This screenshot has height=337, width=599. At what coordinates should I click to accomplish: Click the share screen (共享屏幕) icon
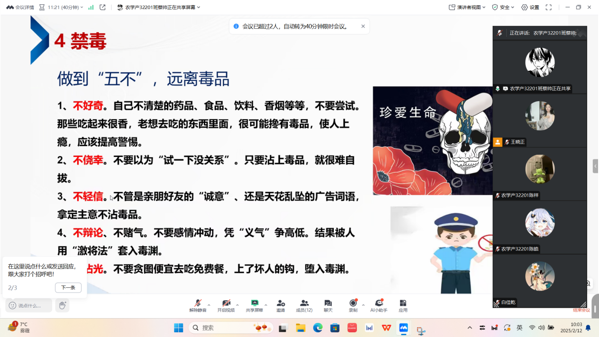[x=254, y=303]
